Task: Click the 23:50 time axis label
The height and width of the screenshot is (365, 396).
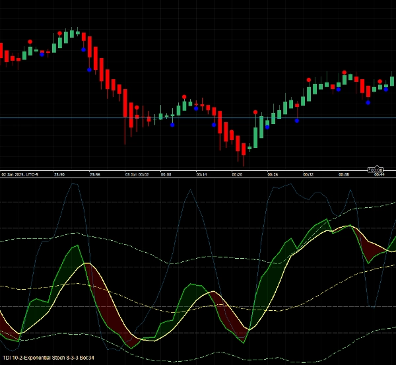Action: point(59,174)
